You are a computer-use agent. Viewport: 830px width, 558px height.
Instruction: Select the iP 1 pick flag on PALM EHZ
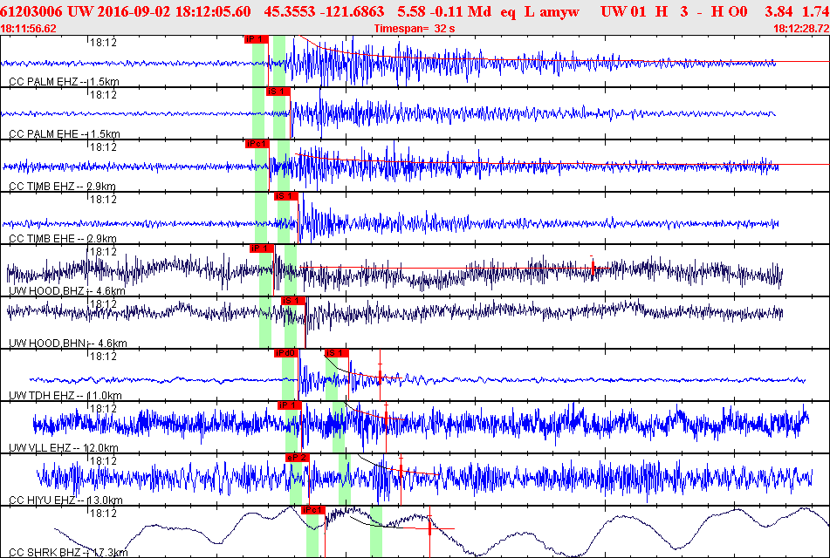coord(257,39)
